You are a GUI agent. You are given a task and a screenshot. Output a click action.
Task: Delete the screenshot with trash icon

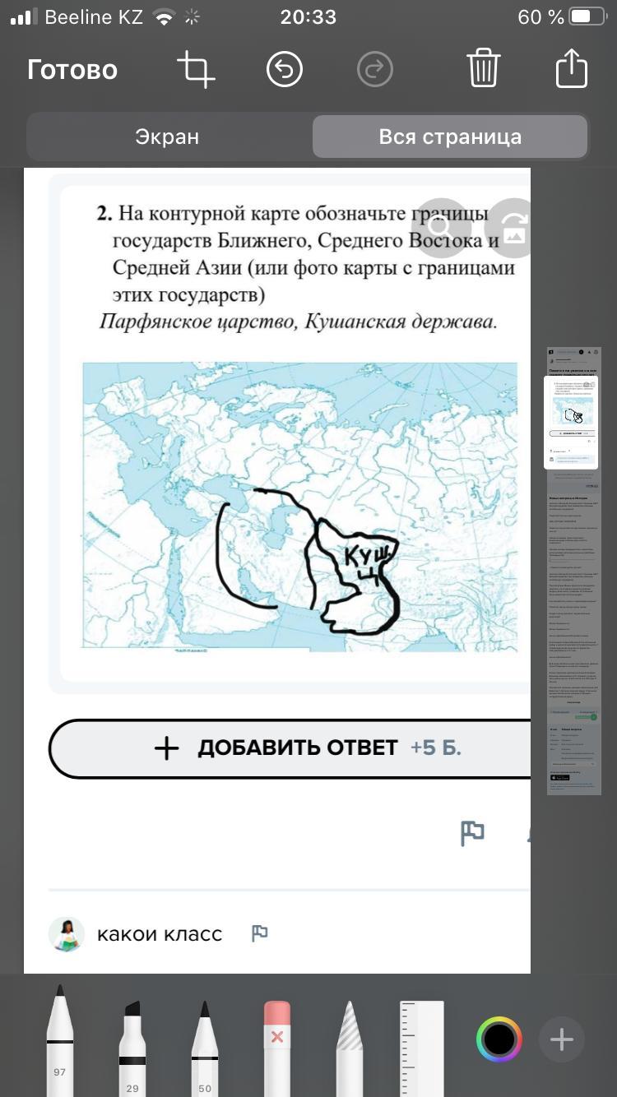[484, 68]
